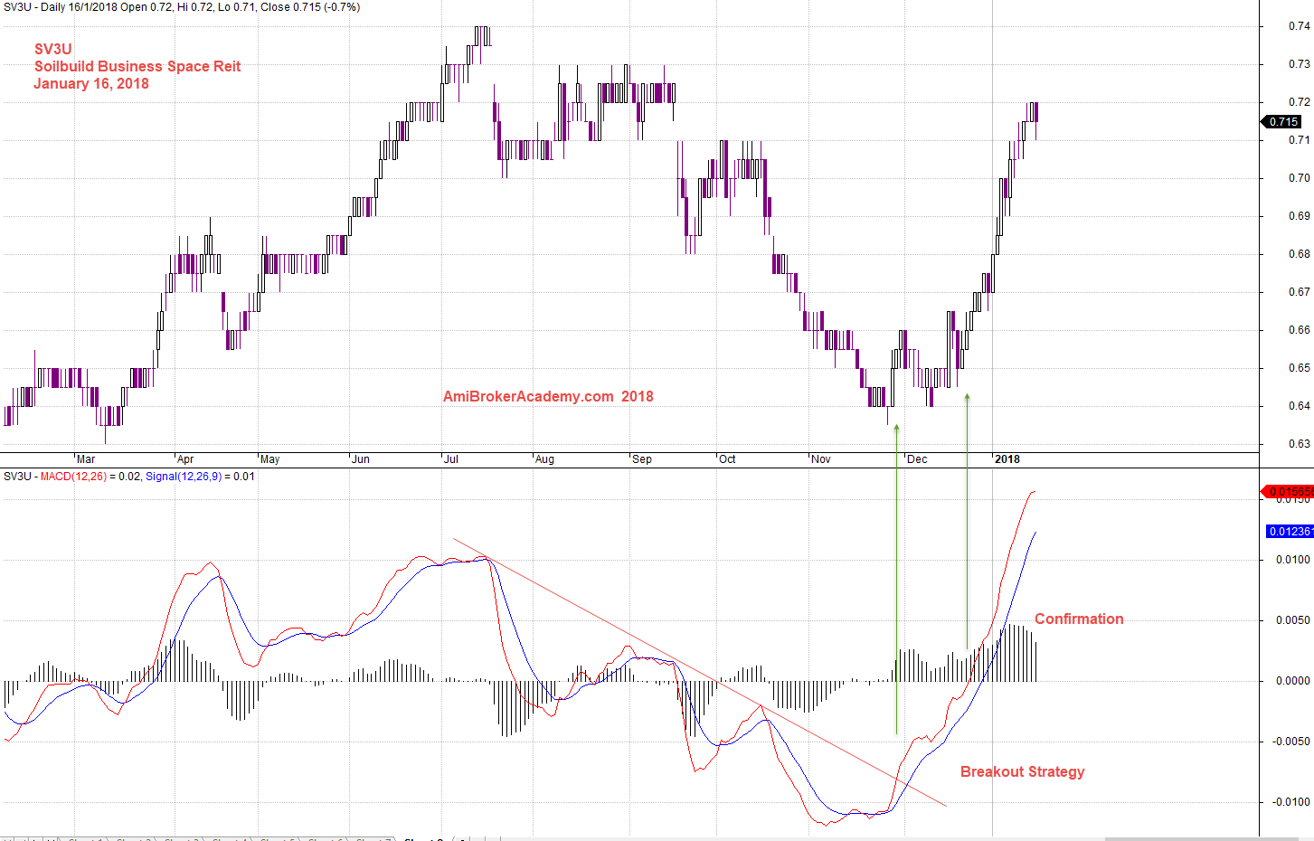
Task: Click the chart title line showing Daily 16/1/2018
Action: coord(182,7)
